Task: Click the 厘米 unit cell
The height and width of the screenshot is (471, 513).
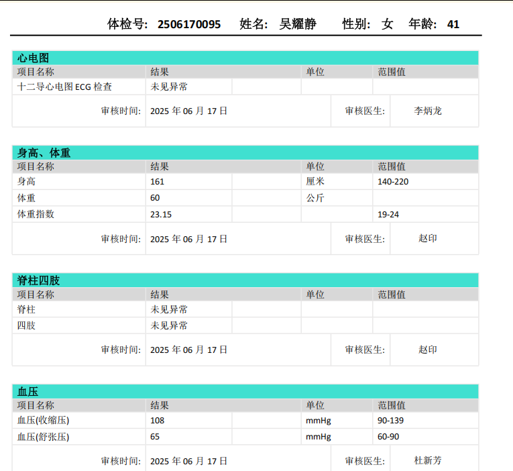Action: [315, 182]
